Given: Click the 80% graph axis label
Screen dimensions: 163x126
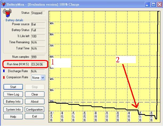Looking at the screenshot, I should pyautogui.click(x=52, y=34).
